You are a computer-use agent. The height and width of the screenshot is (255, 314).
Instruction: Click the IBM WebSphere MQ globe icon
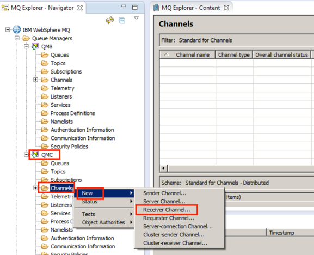point(17,29)
